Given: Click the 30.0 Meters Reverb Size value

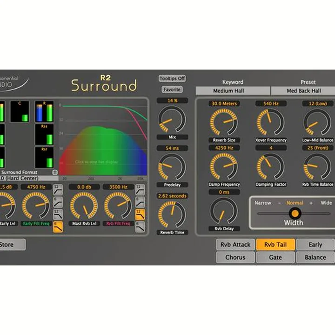Looking at the screenshot, I should [224, 104].
